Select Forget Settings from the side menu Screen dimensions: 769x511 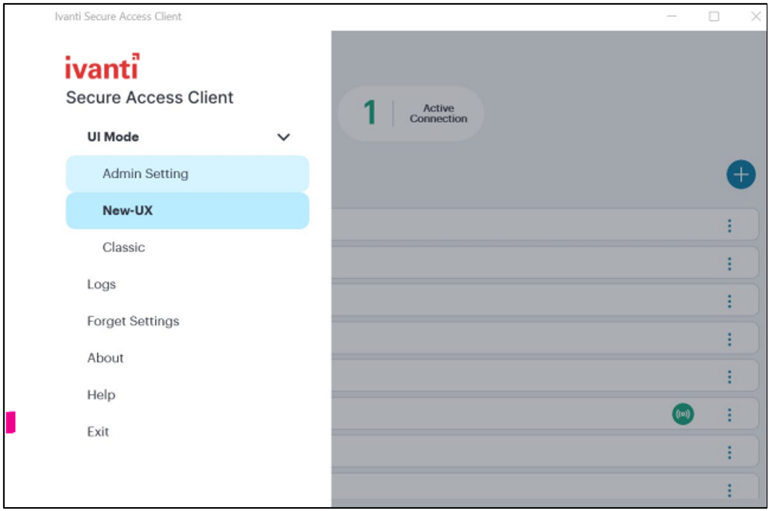pos(133,321)
